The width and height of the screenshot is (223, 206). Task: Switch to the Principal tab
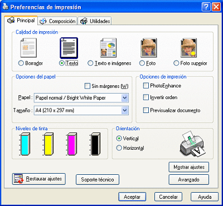[21, 21]
